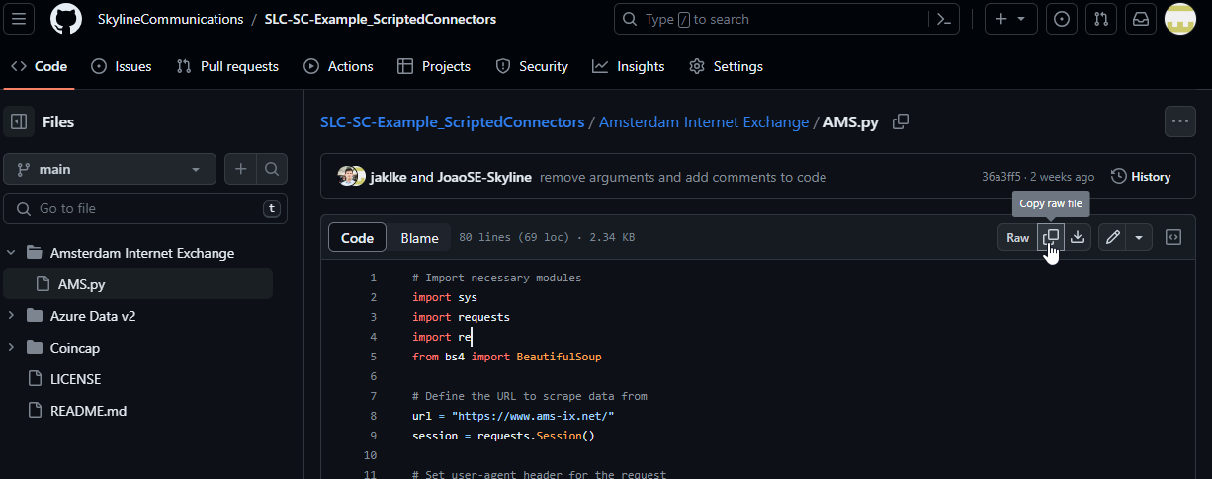1212x479 pixels.
Task: Open commit message 'remove arguments and add comments'
Action: 683,177
